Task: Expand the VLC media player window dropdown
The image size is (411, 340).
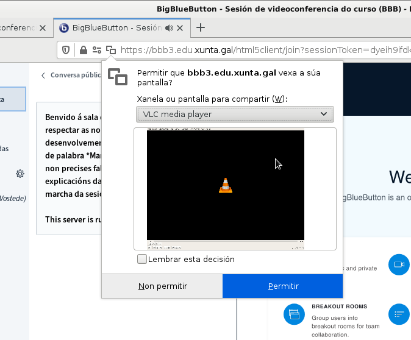Action: (x=235, y=114)
